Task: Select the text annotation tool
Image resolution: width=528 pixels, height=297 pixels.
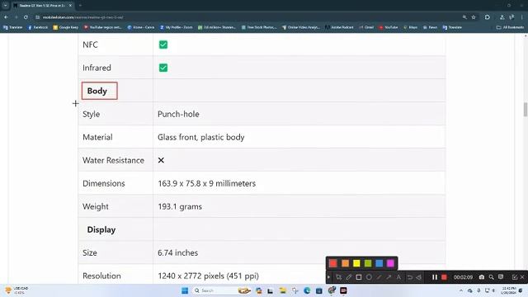Action: click(x=398, y=277)
